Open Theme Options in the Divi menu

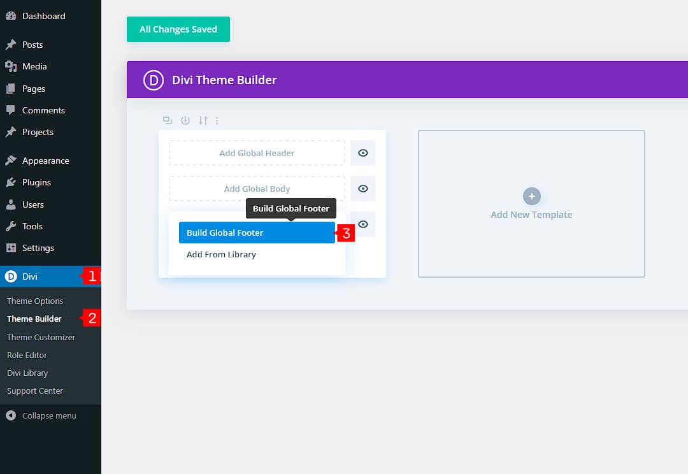point(35,301)
